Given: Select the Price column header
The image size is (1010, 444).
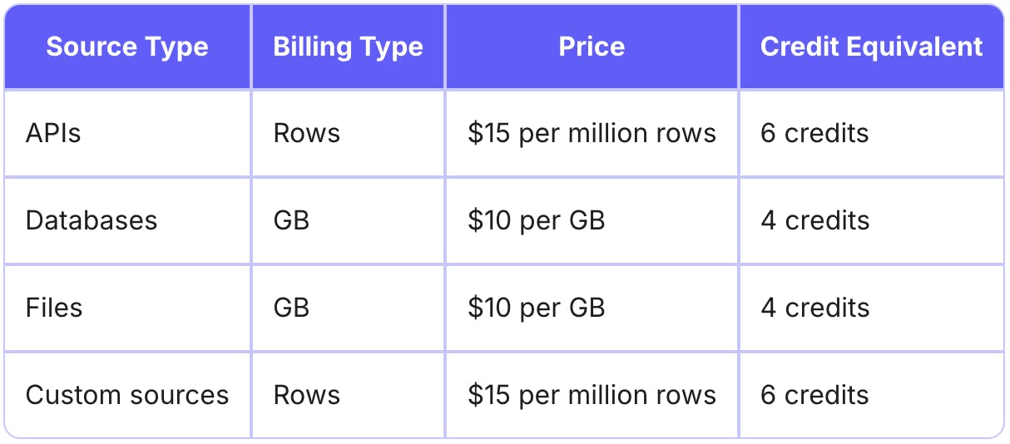Looking at the screenshot, I should pos(592,47).
